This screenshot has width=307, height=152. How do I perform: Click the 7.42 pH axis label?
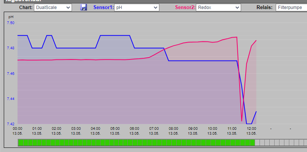click(11, 124)
